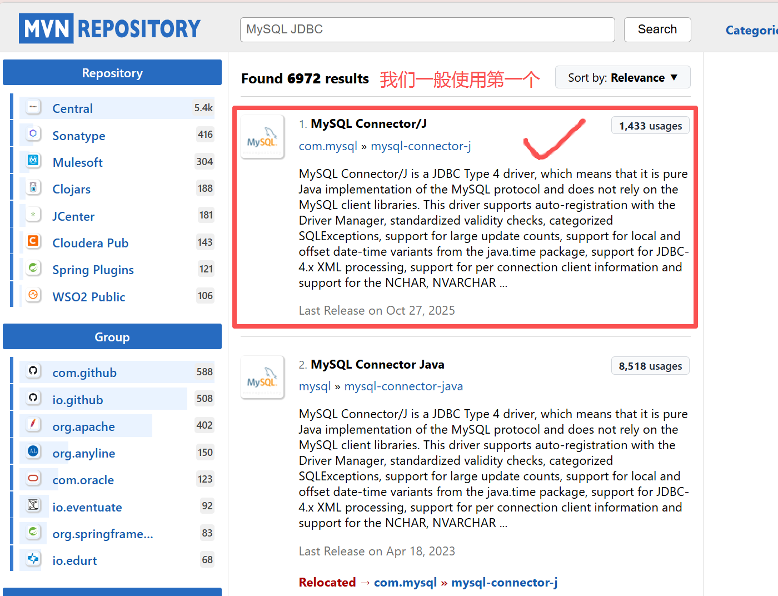
Task: Click the Group panel header
Action: tap(112, 337)
